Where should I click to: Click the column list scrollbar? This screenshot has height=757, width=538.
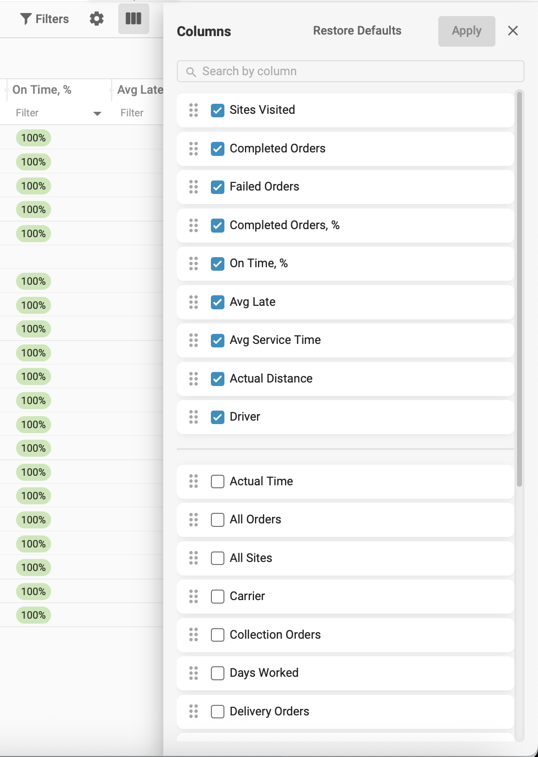(519, 288)
